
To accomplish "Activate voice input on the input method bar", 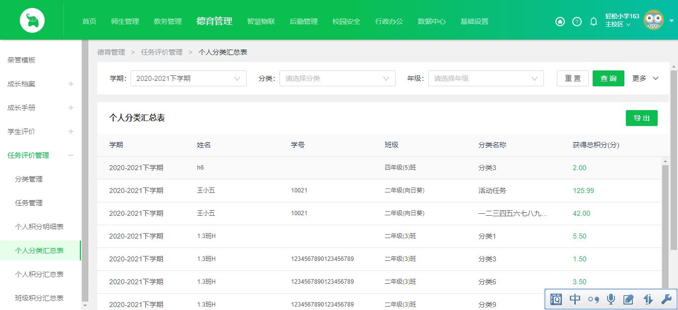I will 610,300.
